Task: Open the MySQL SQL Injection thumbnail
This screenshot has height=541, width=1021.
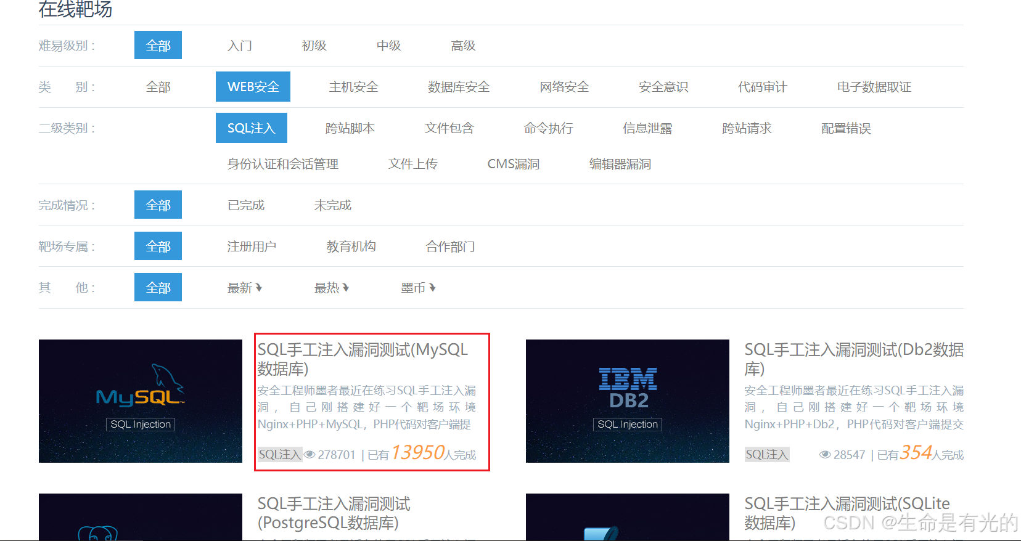Action: pos(141,401)
